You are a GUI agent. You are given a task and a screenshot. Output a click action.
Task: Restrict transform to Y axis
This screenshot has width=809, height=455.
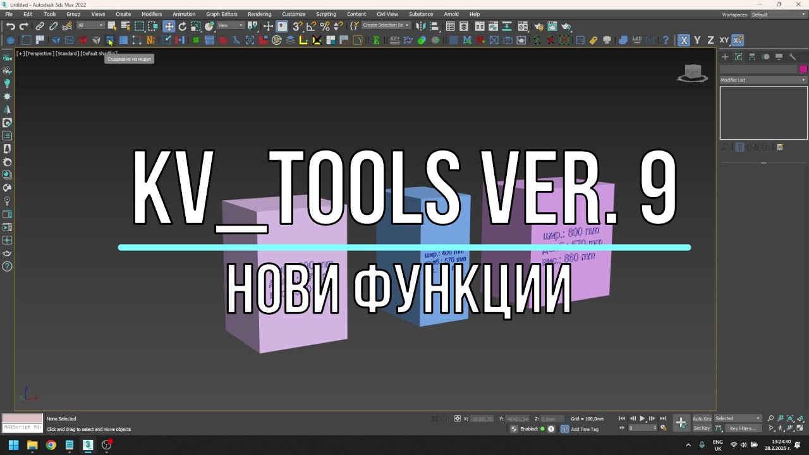tap(698, 40)
